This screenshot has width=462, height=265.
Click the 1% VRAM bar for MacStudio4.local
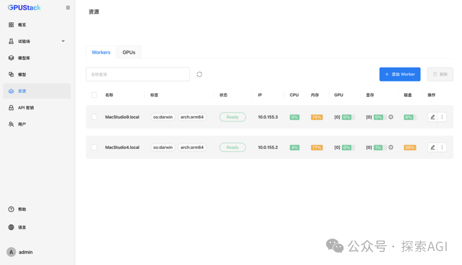tap(380, 147)
